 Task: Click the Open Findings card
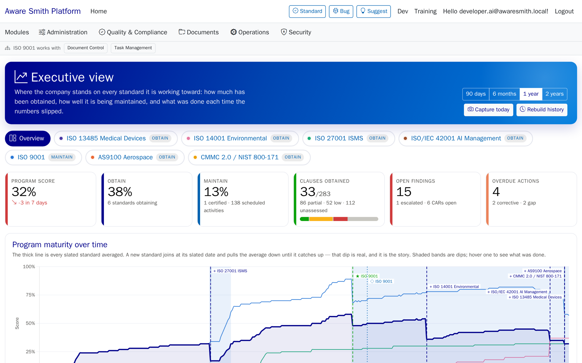tap(435, 199)
